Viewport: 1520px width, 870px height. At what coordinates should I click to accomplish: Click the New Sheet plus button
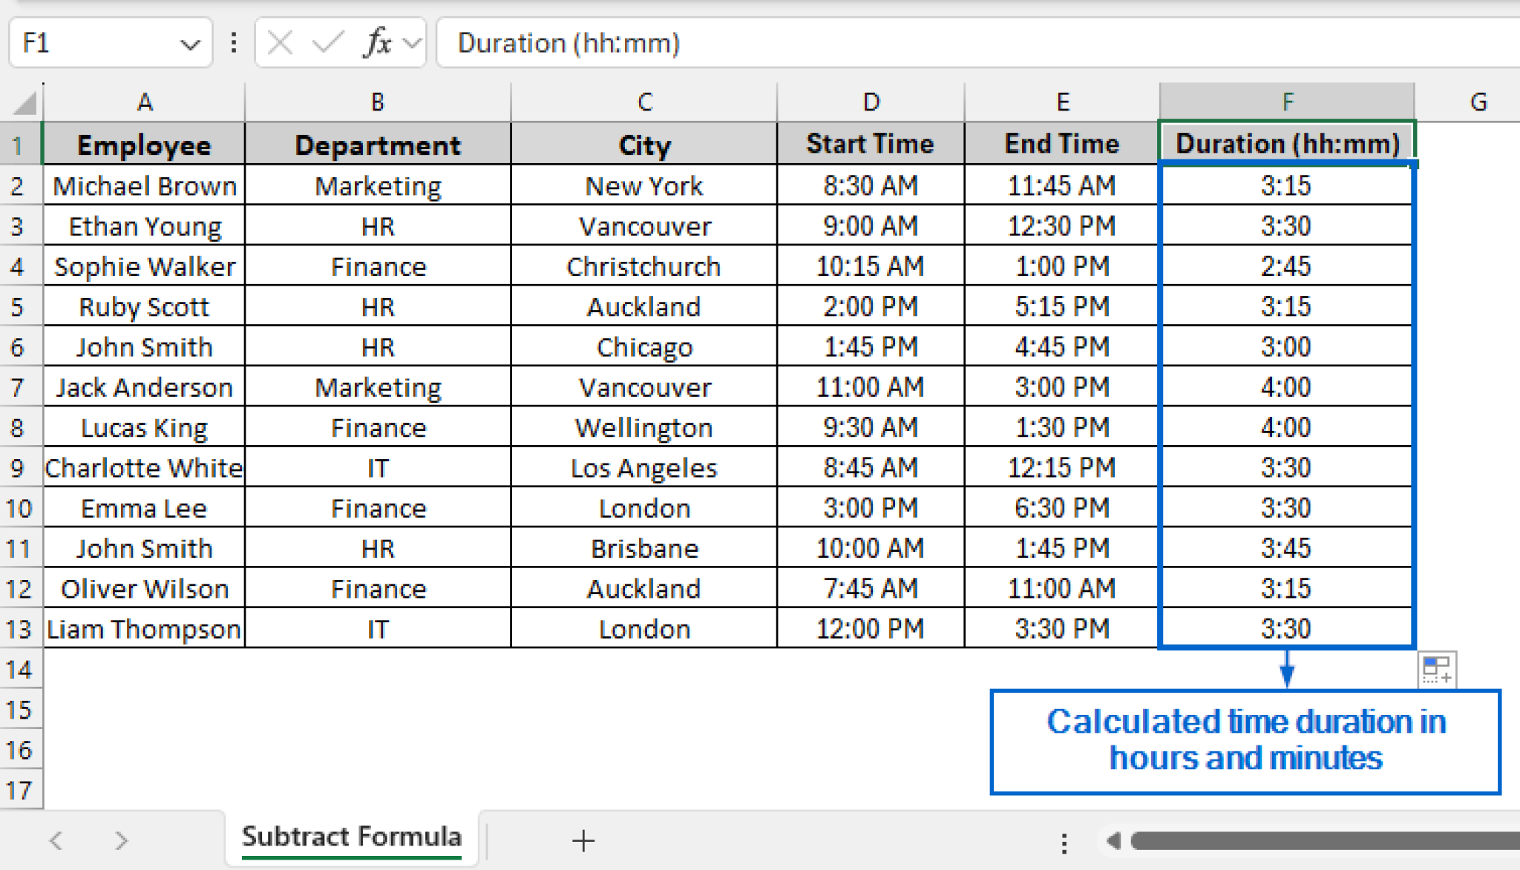583,840
